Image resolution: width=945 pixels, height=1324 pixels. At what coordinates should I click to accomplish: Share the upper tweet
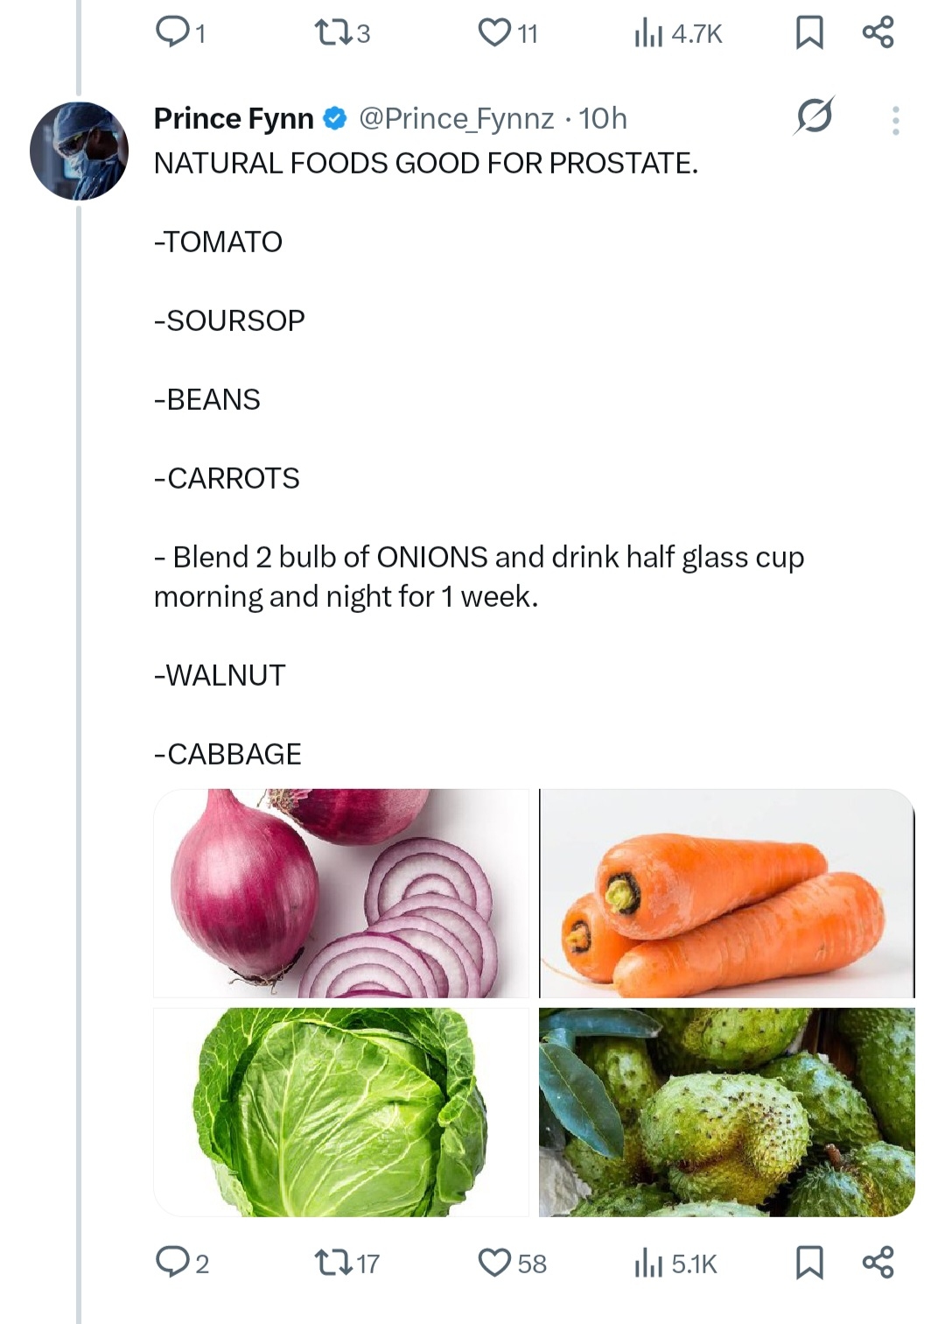tap(878, 32)
